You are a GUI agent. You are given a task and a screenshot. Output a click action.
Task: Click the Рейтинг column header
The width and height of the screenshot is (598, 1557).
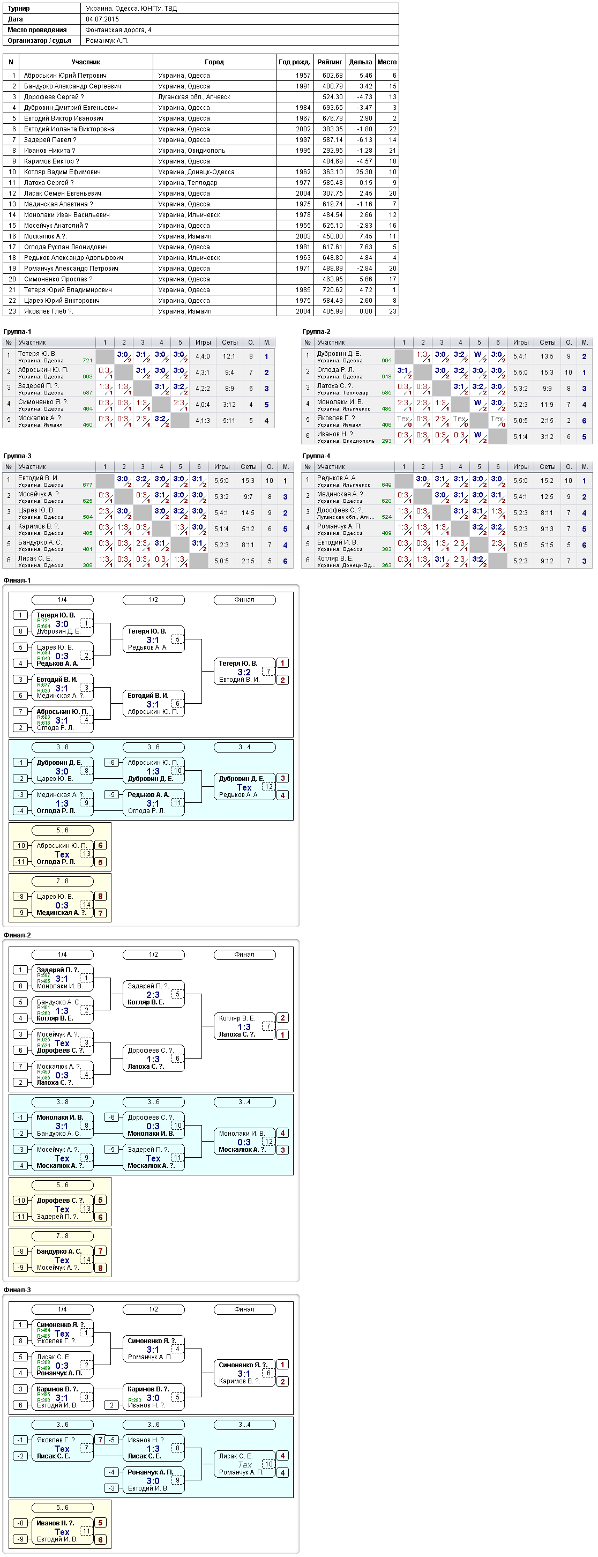(329, 62)
